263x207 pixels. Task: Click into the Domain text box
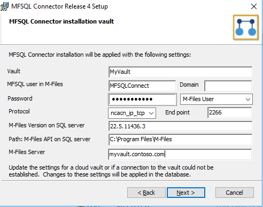point(228,86)
